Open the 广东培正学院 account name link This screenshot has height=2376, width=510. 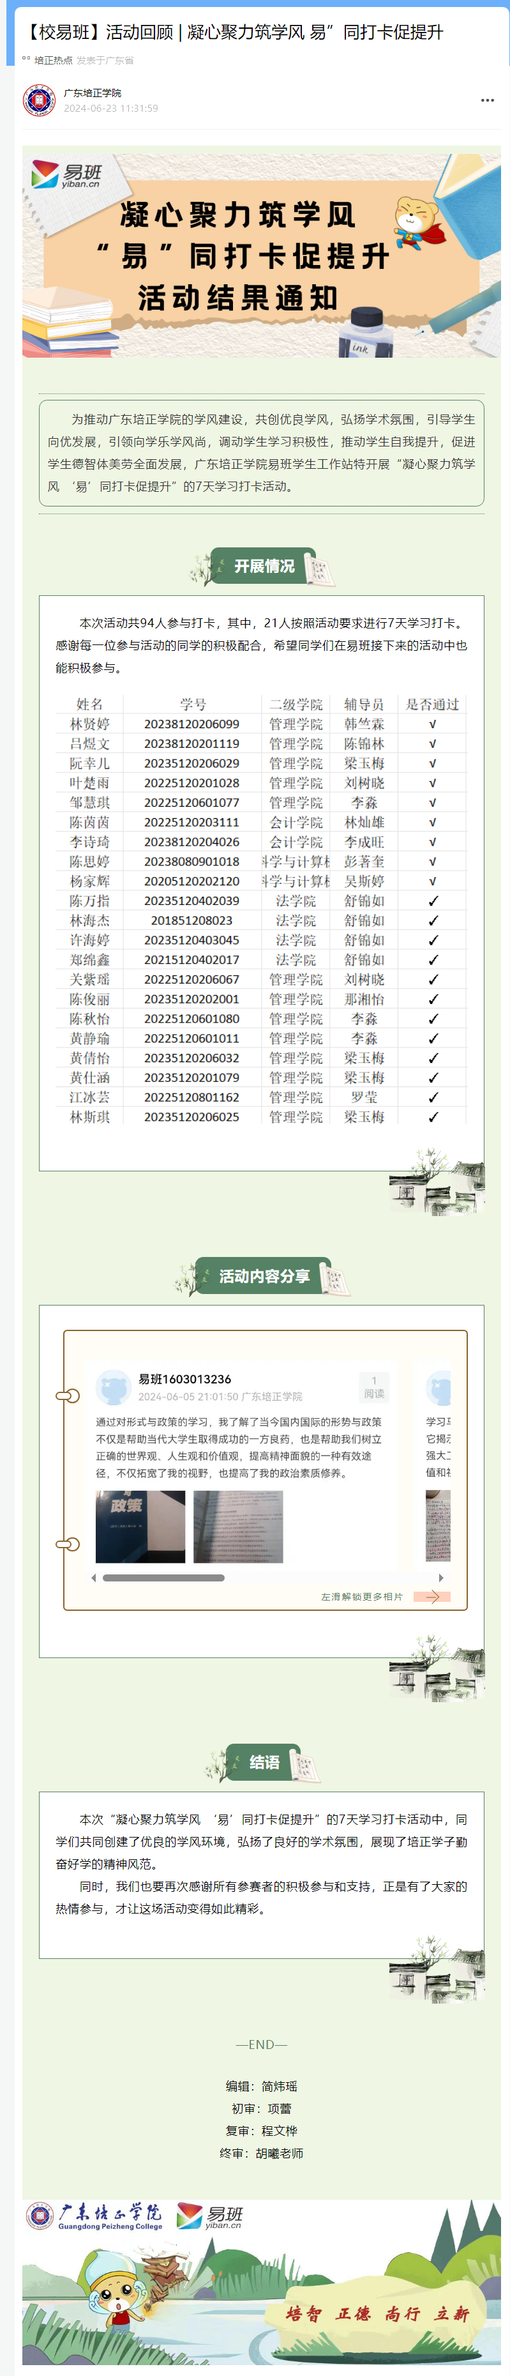click(x=92, y=93)
